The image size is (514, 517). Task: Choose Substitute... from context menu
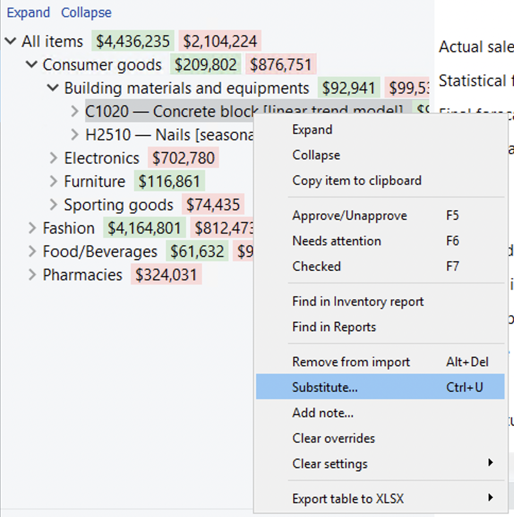click(x=324, y=387)
